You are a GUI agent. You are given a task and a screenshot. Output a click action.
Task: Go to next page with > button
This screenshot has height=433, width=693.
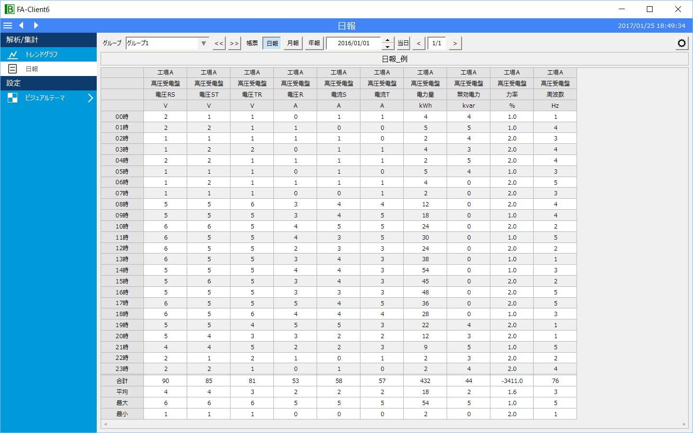(455, 43)
